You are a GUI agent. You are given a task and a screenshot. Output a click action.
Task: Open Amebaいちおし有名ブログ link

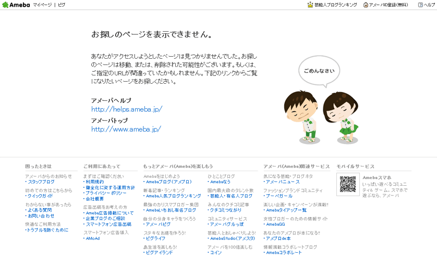pyautogui.click(x=171, y=210)
